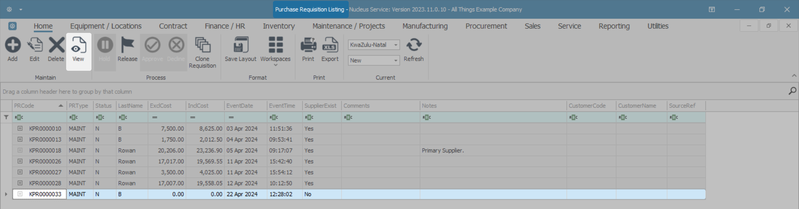Collapse the ribbon with the chevron
Image resolution: width=799 pixels, height=209 pixels.
pyautogui.click(x=794, y=76)
